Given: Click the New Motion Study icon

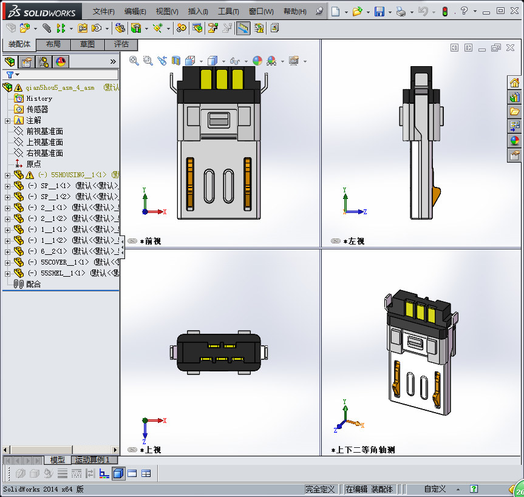Looking at the screenshot, I should (x=182, y=28).
